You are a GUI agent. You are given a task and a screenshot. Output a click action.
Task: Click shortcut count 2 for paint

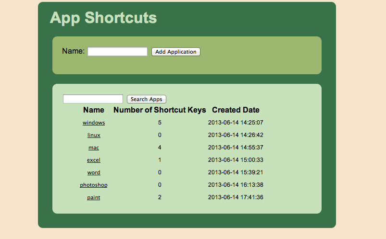(160, 197)
